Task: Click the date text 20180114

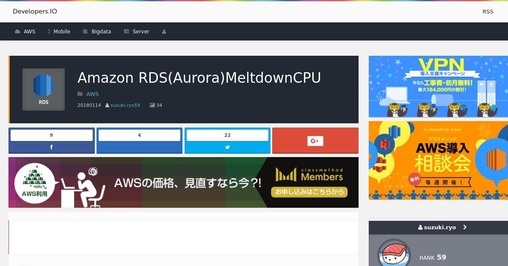Action: [x=89, y=105]
